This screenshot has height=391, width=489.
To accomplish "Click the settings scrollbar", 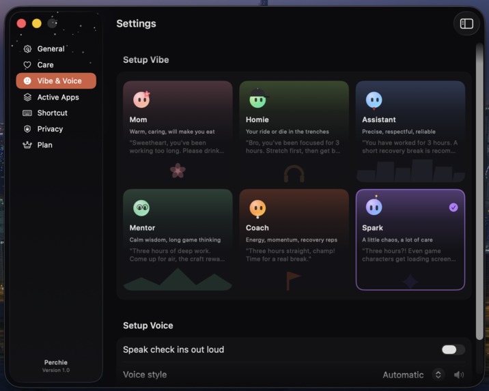I will coord(479,192).
